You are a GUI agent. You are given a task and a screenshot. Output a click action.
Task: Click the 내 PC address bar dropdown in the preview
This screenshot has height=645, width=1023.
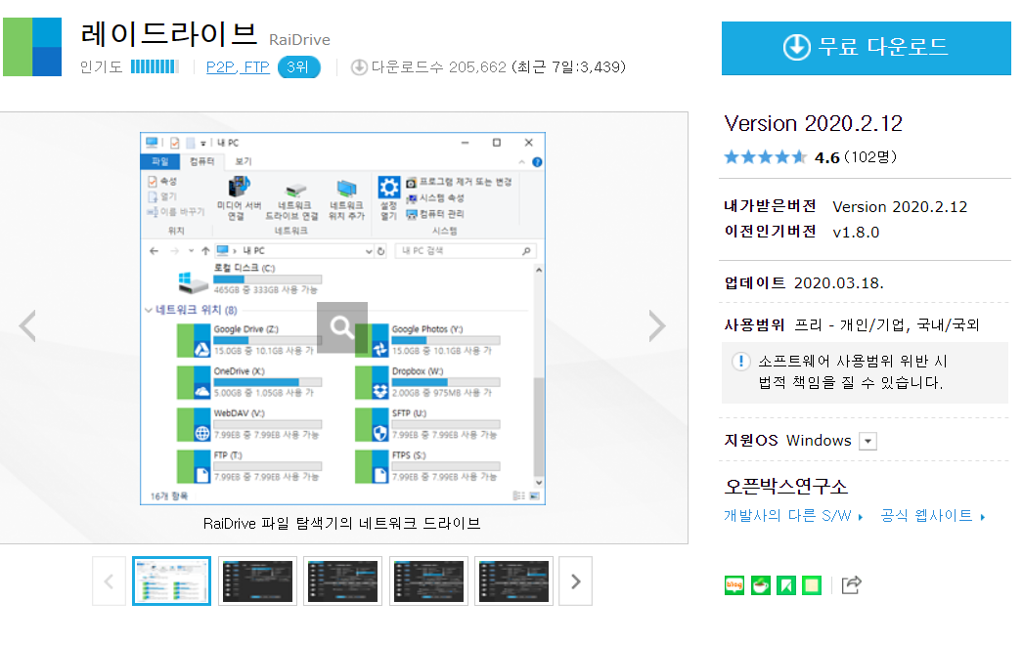[x=369, y=251]
